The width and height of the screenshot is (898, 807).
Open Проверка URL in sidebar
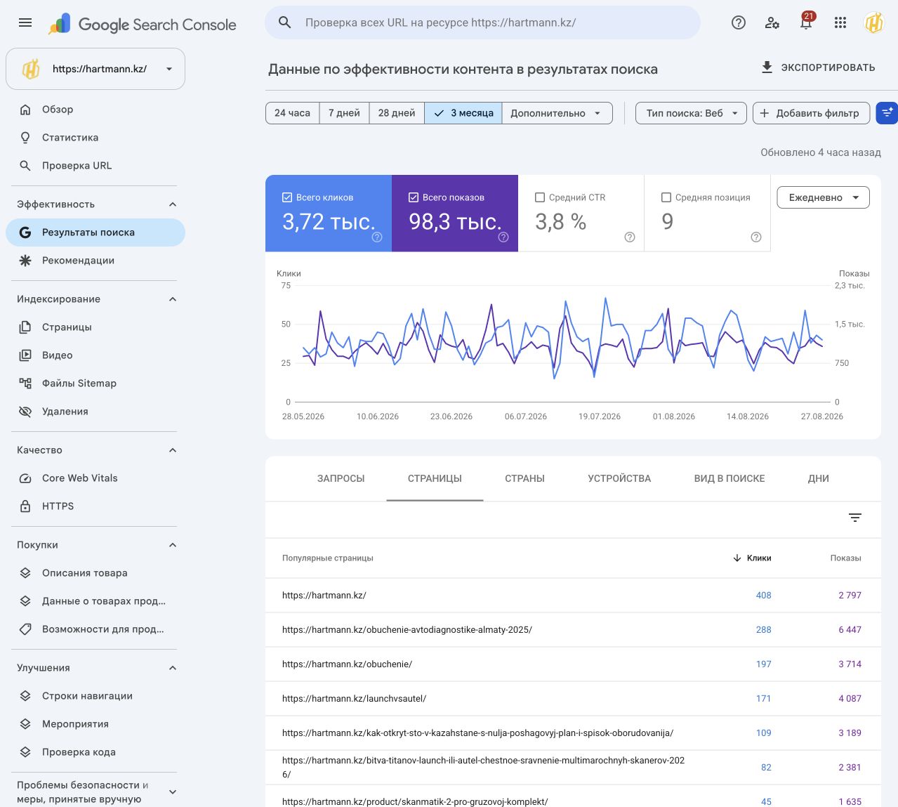click(x=95, y=166)
